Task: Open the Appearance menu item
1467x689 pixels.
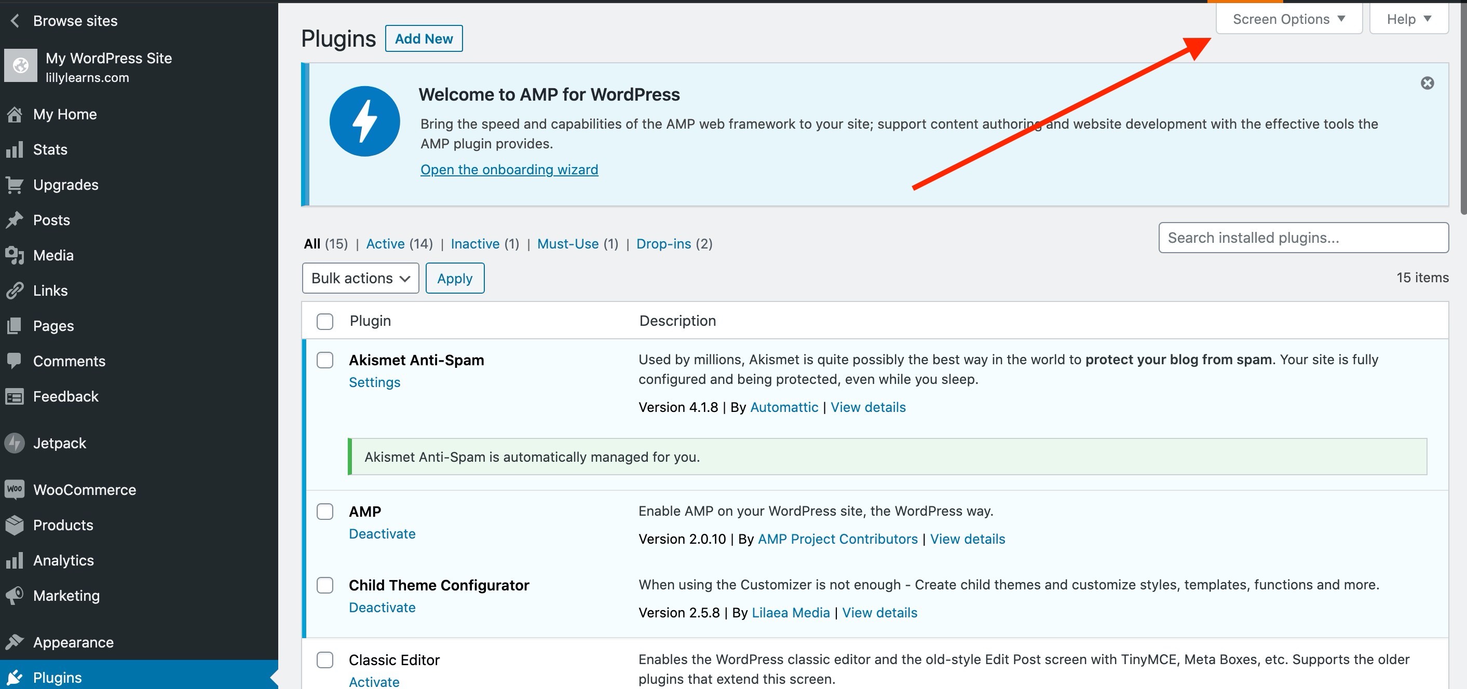Action: pos(139,642)
